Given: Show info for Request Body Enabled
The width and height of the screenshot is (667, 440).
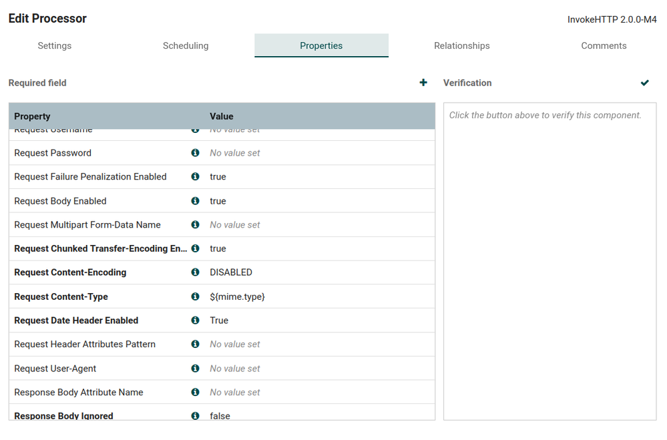Looking at the screenshot, I should tap(195, 201).
